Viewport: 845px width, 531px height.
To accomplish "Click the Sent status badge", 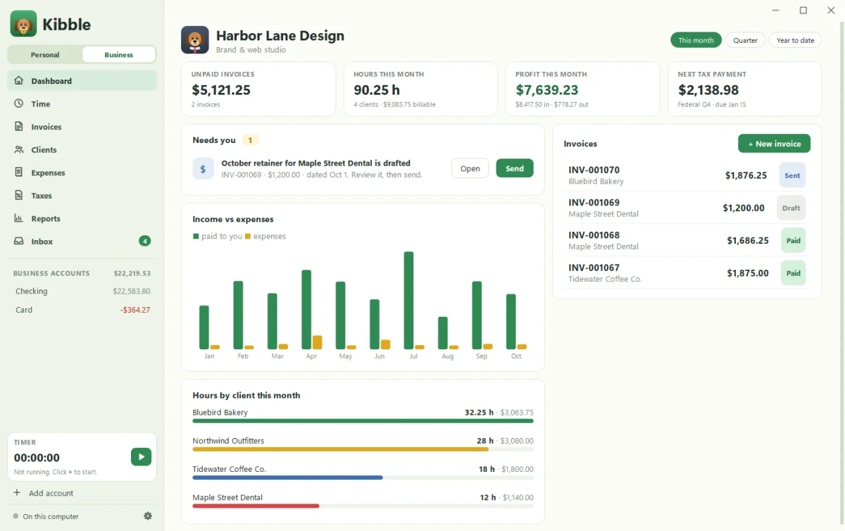I will tap(792, 175).
